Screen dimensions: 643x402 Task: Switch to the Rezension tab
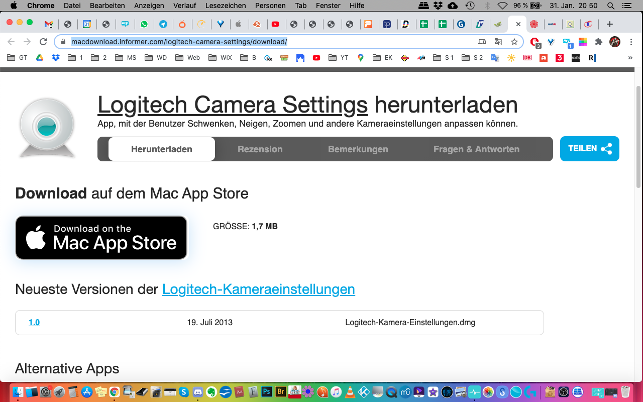tap(260, 149)
